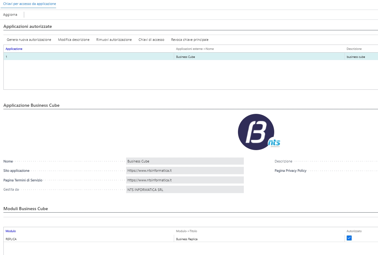The image size is (378, 255).
Task: Click the Business Replica title cell
Action: tap(259, 239)
